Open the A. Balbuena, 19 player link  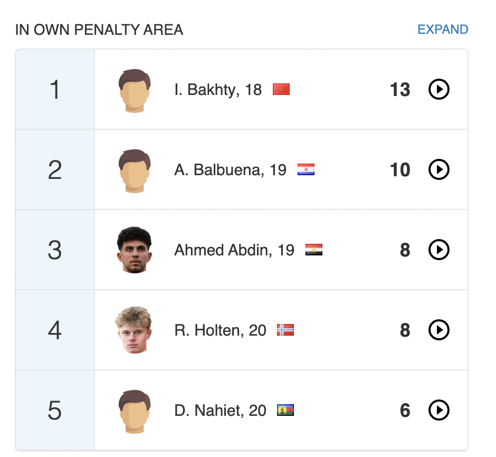[230, 170]
